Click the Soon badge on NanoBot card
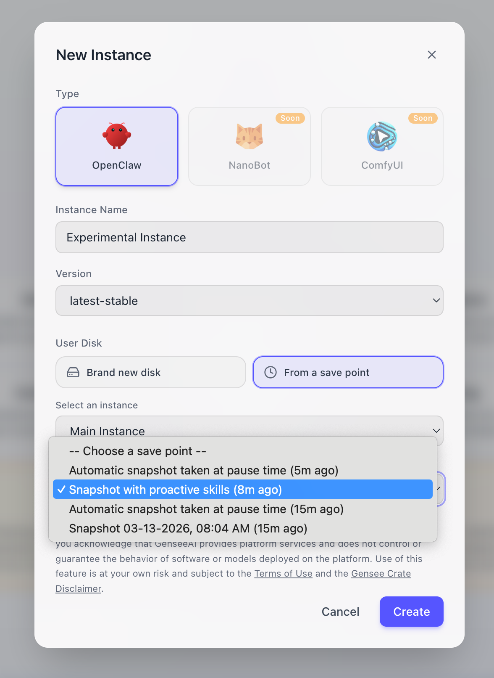The height and width of the screenshot is (678, 494). click(x=290, y=118)
